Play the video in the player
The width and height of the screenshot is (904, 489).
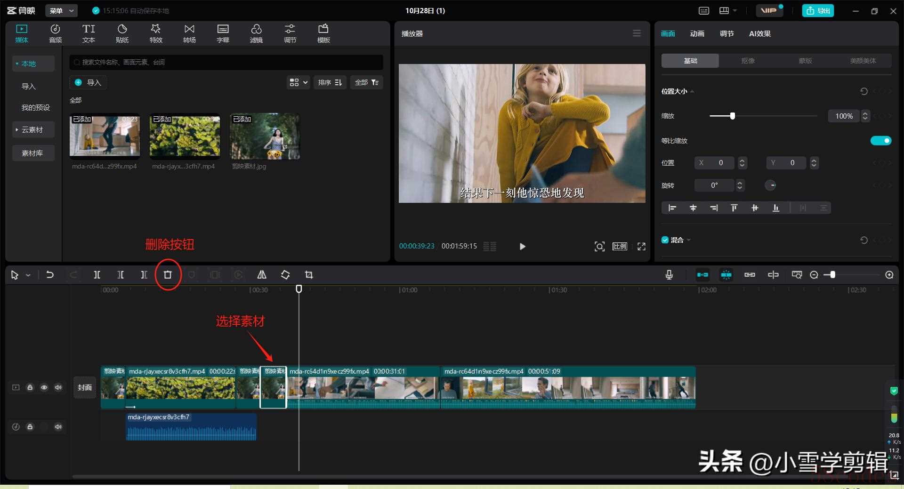point(522,246)
